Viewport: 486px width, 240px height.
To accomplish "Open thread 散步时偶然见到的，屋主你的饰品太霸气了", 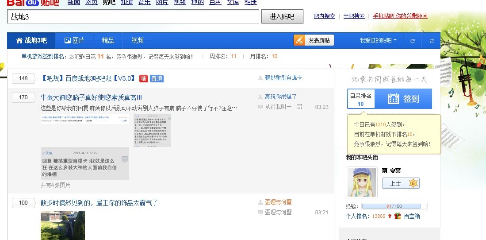I will pyautogui.click(x=99, y=203).
